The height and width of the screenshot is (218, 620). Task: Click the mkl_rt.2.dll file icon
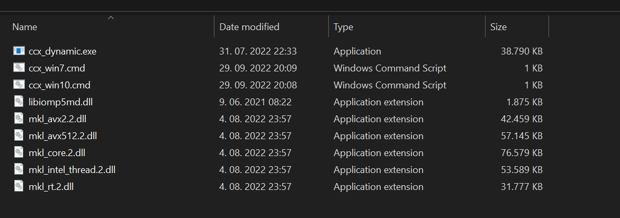point(19,187)
